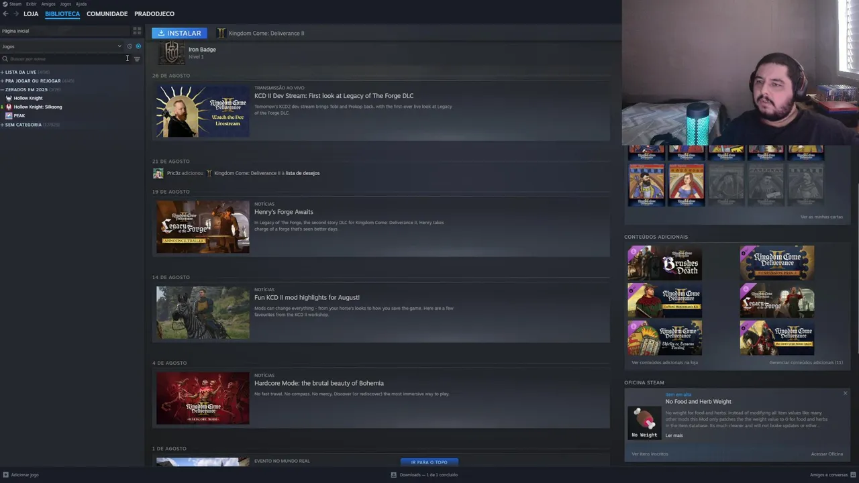Open Ver conteúdos adicionais na loja
Image resolution: width=859 pixels, height=483 pixels.
coord(664,362)
